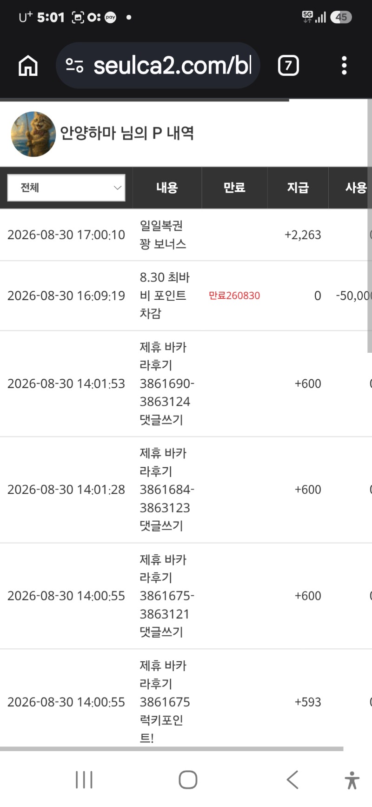The image size is (372, 807).
Task: Tap the 일일복권 꽝 보너스 entry
Action: 163,235
